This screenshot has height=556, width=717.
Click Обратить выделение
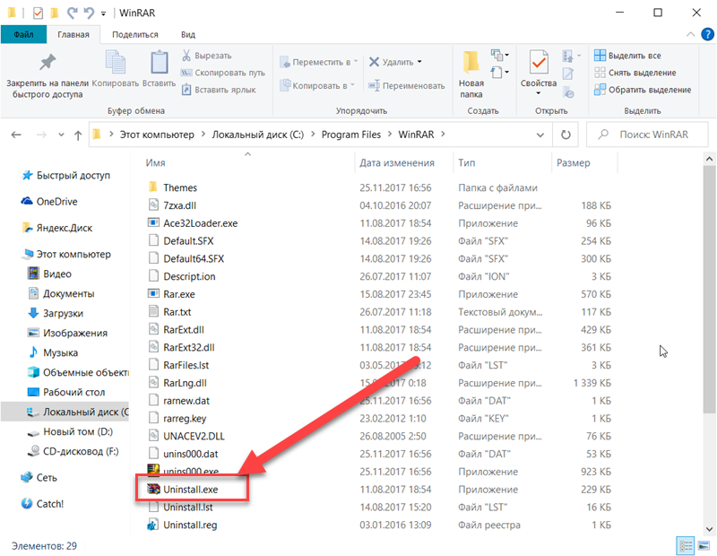point(643,90)
